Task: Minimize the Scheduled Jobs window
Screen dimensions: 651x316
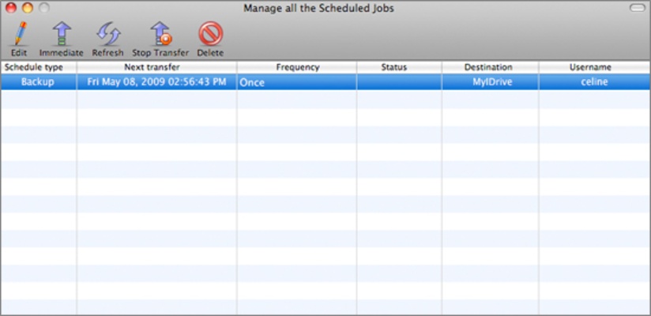Action: tap(28, 8)
